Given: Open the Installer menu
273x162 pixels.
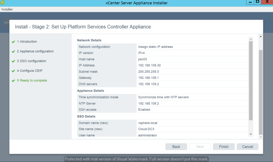Looking at the screenshot, I should 7,9.
